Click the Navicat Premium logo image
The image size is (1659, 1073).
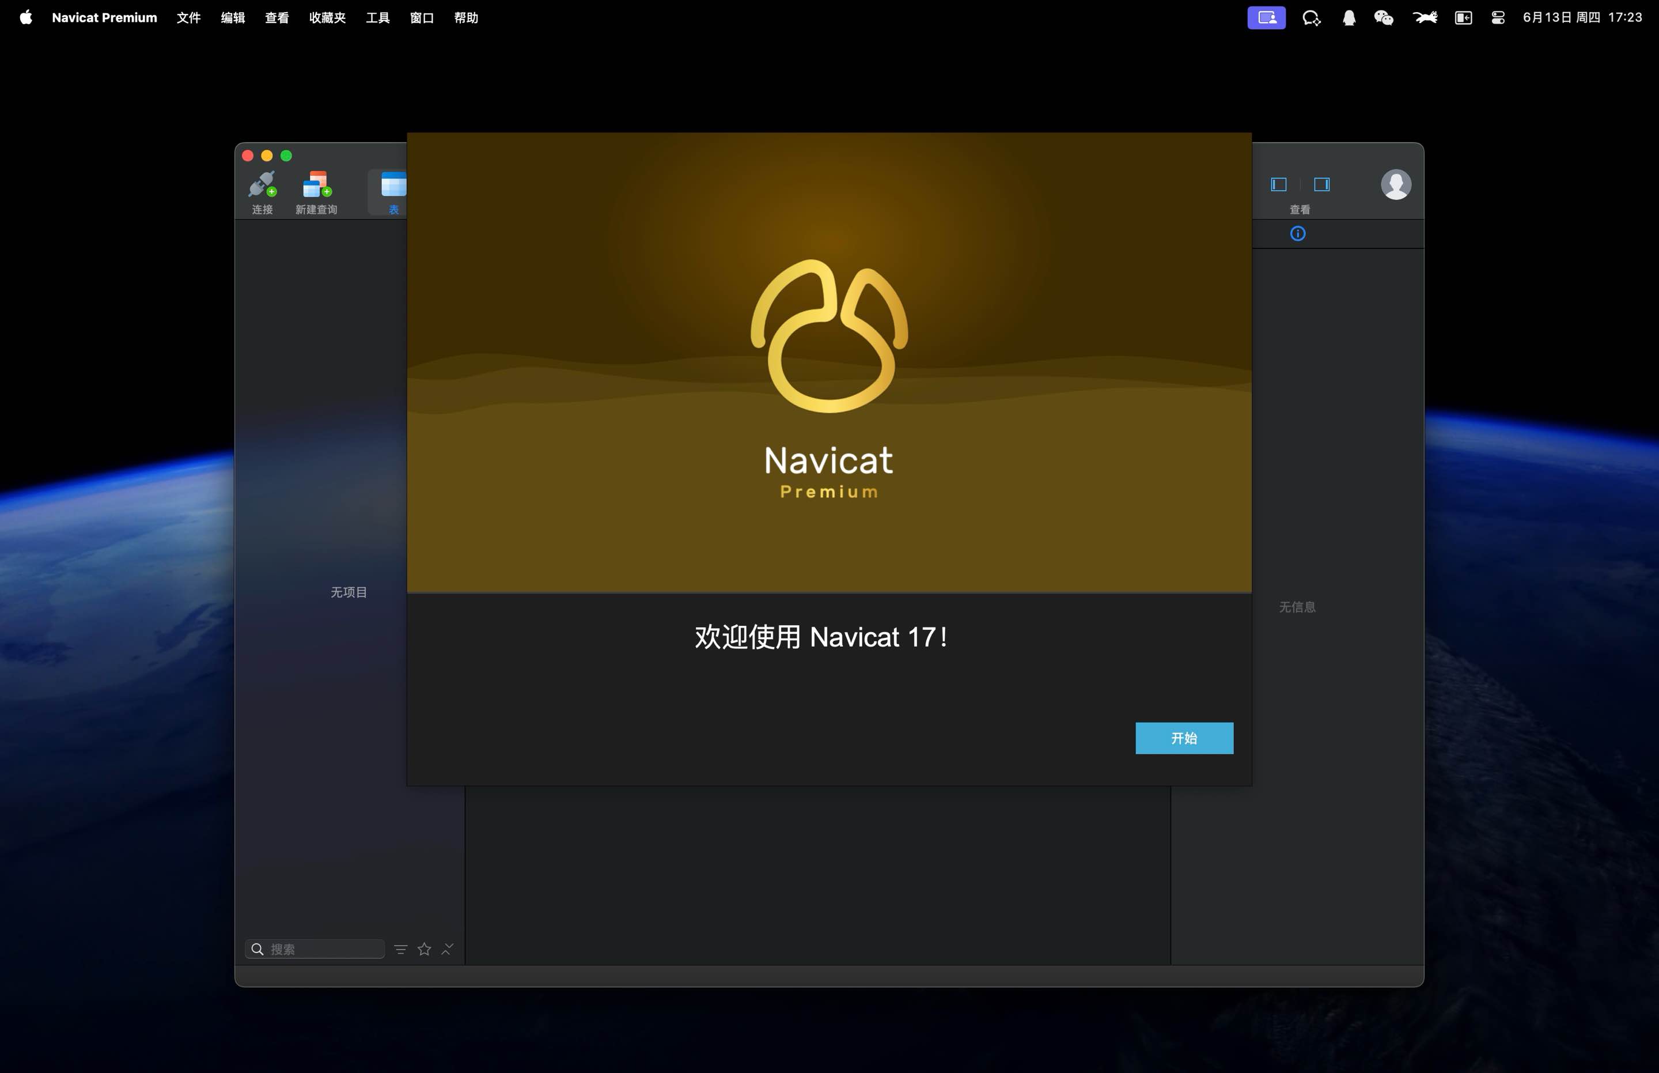[x=829, y=379]
